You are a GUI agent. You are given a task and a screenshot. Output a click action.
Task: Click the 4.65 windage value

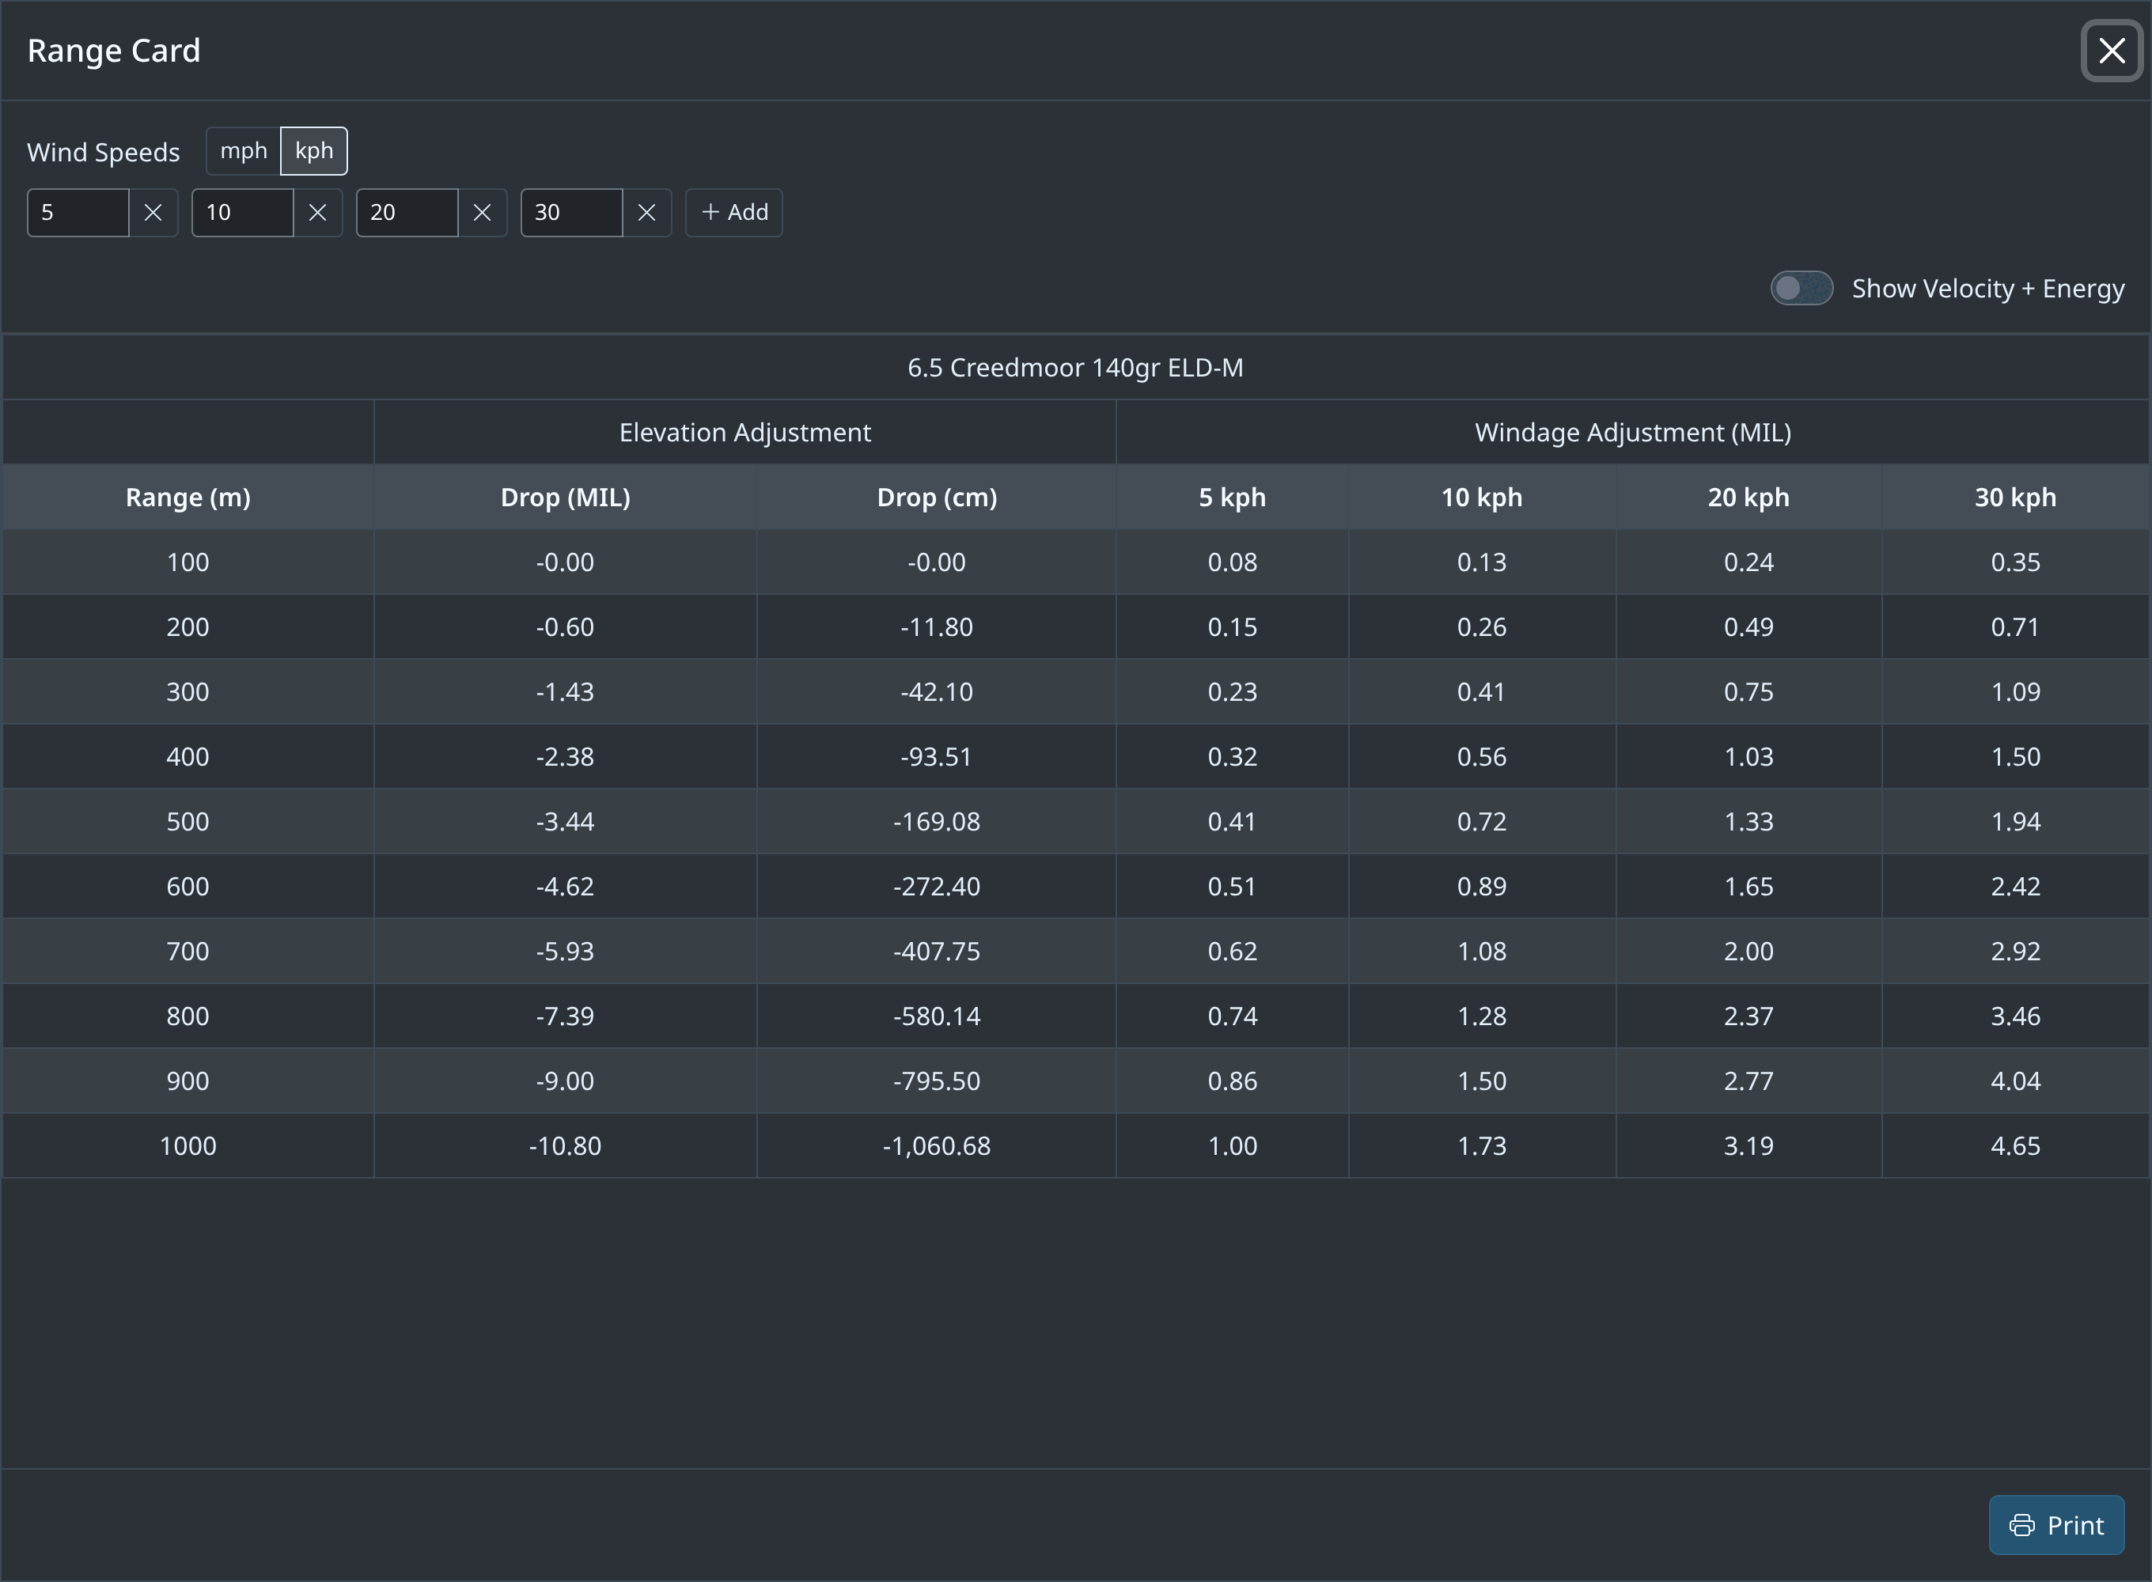pos(2016,1145)
